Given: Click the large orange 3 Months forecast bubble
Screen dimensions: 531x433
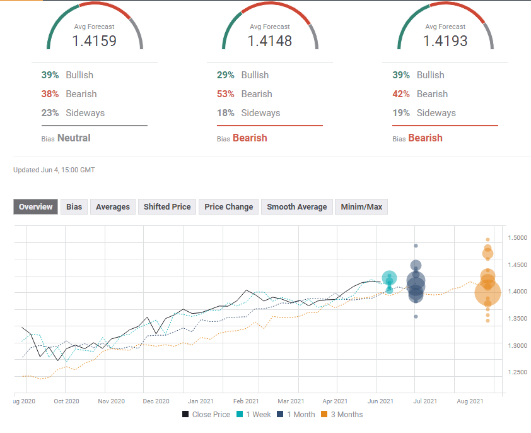Looking at the screenshot, I should 487,293.
